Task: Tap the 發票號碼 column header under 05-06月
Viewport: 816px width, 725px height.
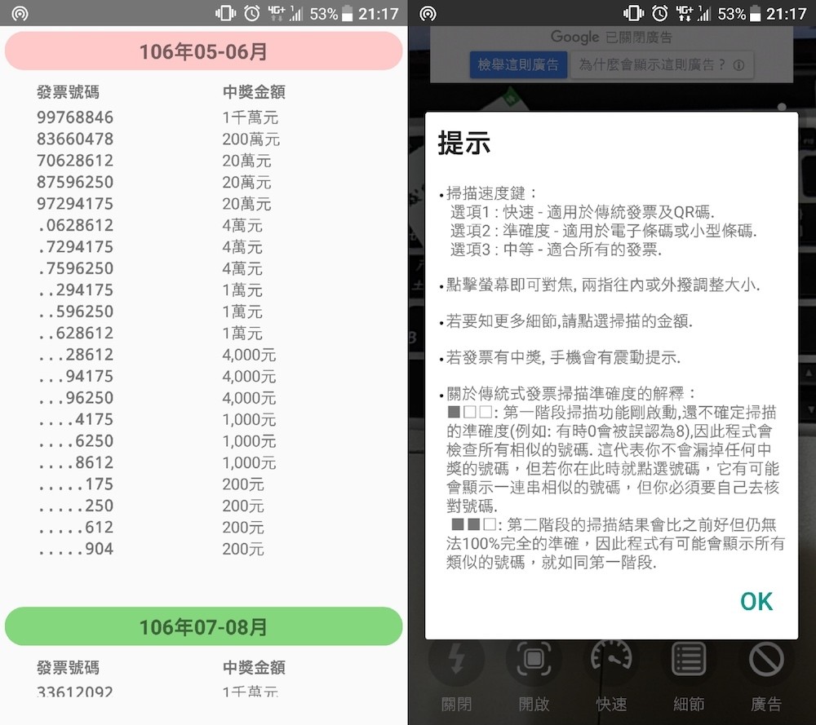Action: pyautogui.click(x=69, y=93)
